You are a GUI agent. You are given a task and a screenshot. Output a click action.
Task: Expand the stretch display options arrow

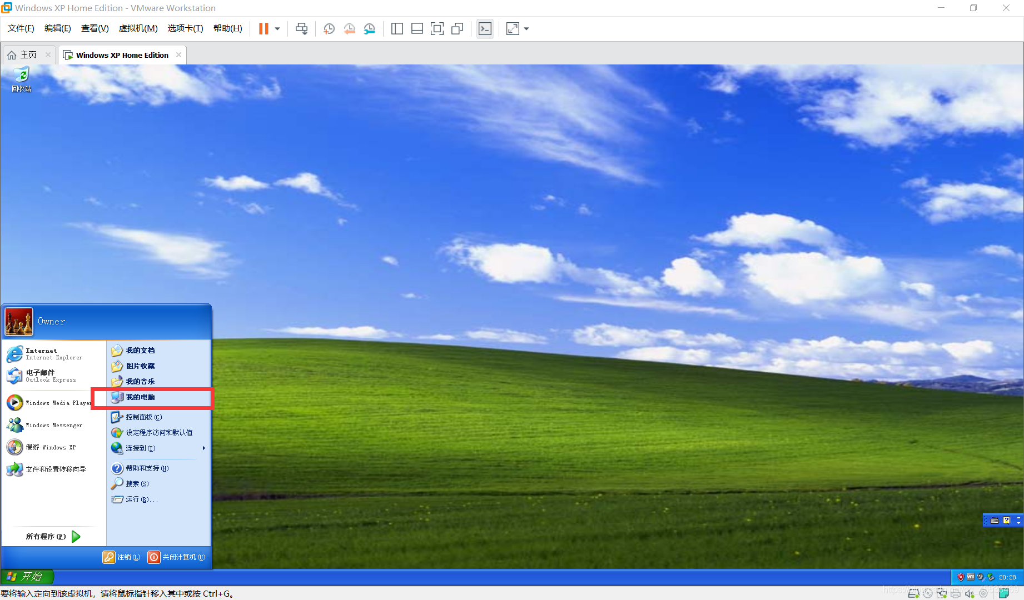[x=526, y=29]
